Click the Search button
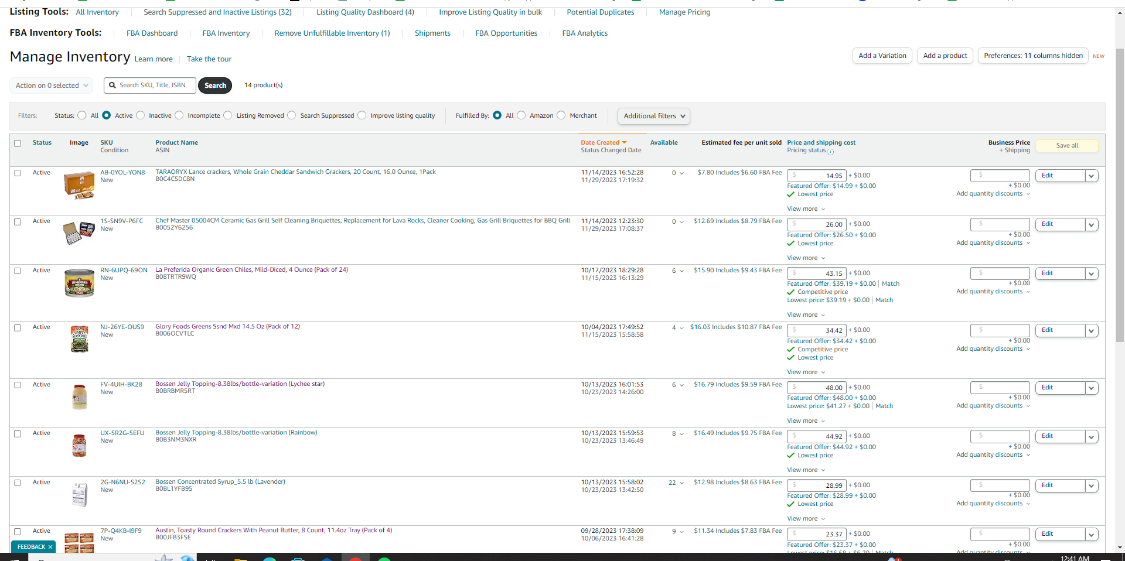 (x=215, y=85)
